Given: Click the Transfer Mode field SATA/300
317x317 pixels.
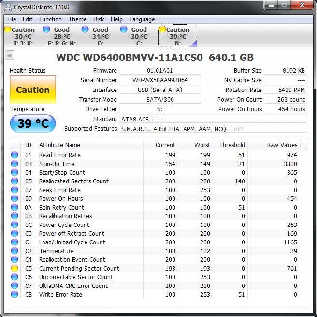Looking at the screenshot, I should tap(160, 100).
